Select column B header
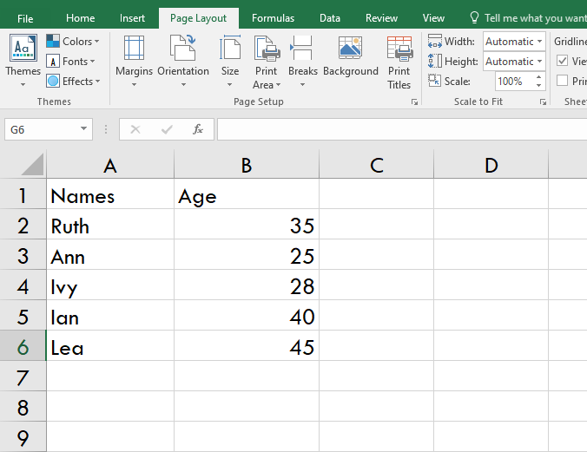 pyautogui.click(x=247, y=164)
